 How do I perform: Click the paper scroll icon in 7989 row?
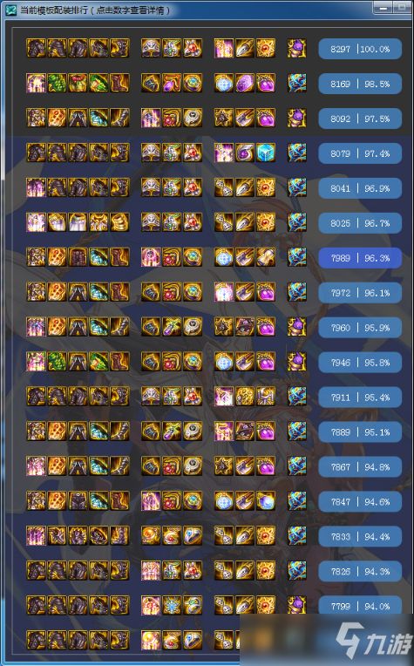tap(266, 257)
